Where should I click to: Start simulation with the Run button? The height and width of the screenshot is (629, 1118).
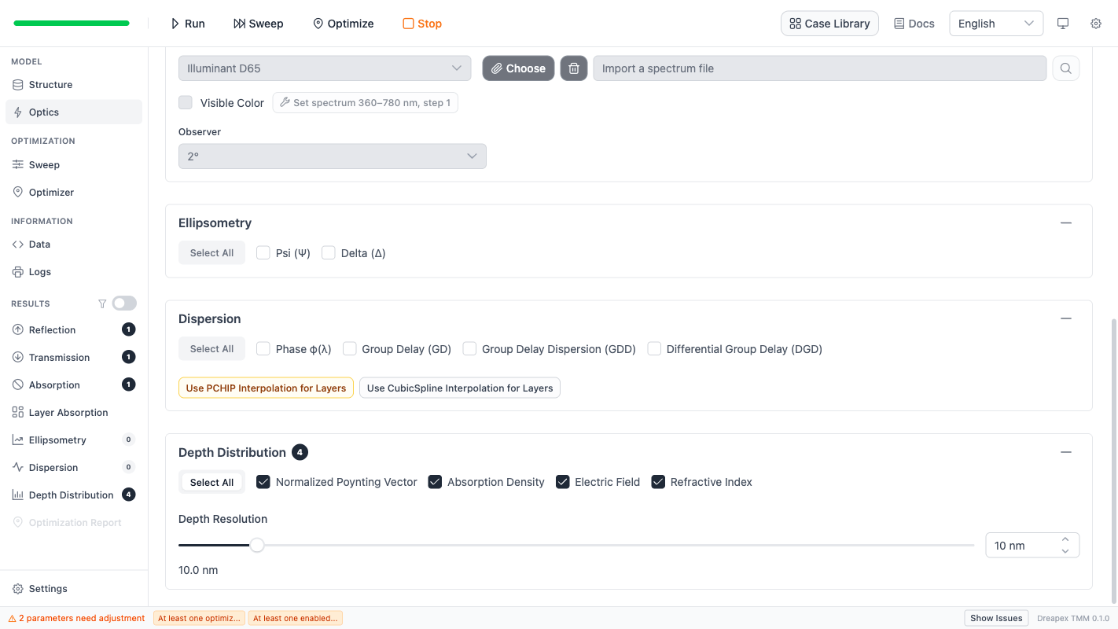188,24
